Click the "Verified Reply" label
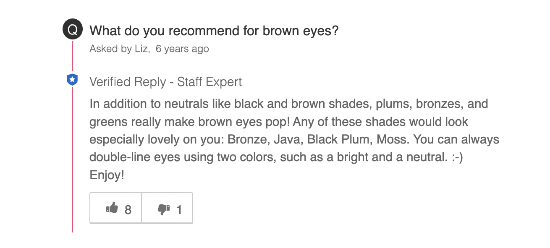Image resolution: width=550 pixels, height=248 pixels. coord(128,82)
